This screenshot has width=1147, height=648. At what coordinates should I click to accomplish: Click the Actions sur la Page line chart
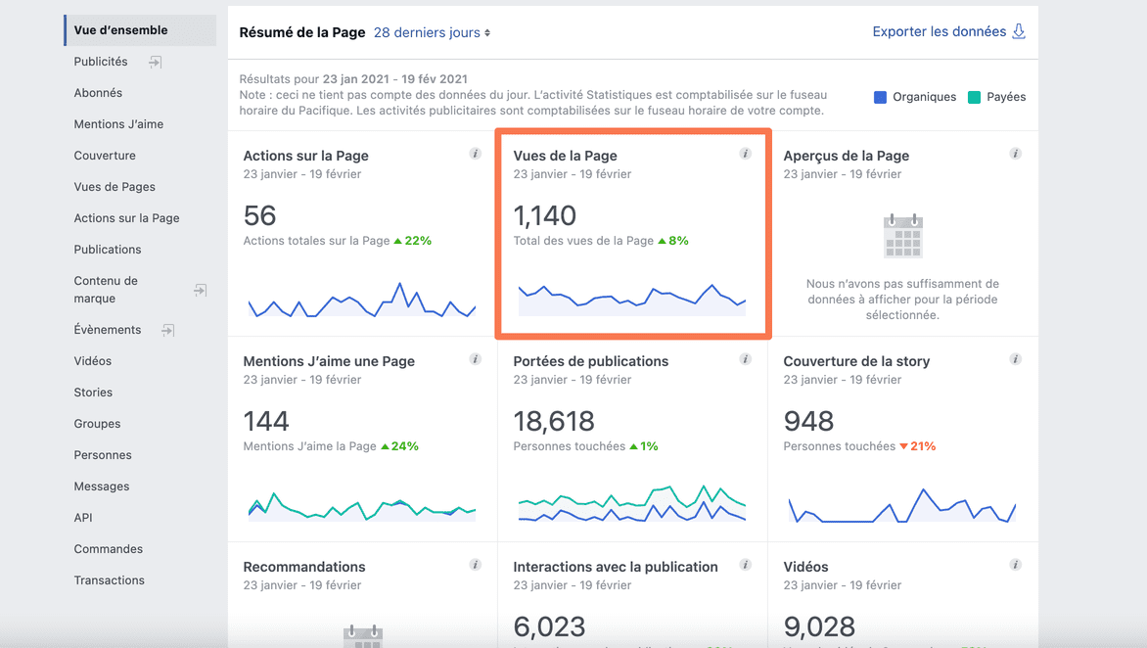point(362,300)
